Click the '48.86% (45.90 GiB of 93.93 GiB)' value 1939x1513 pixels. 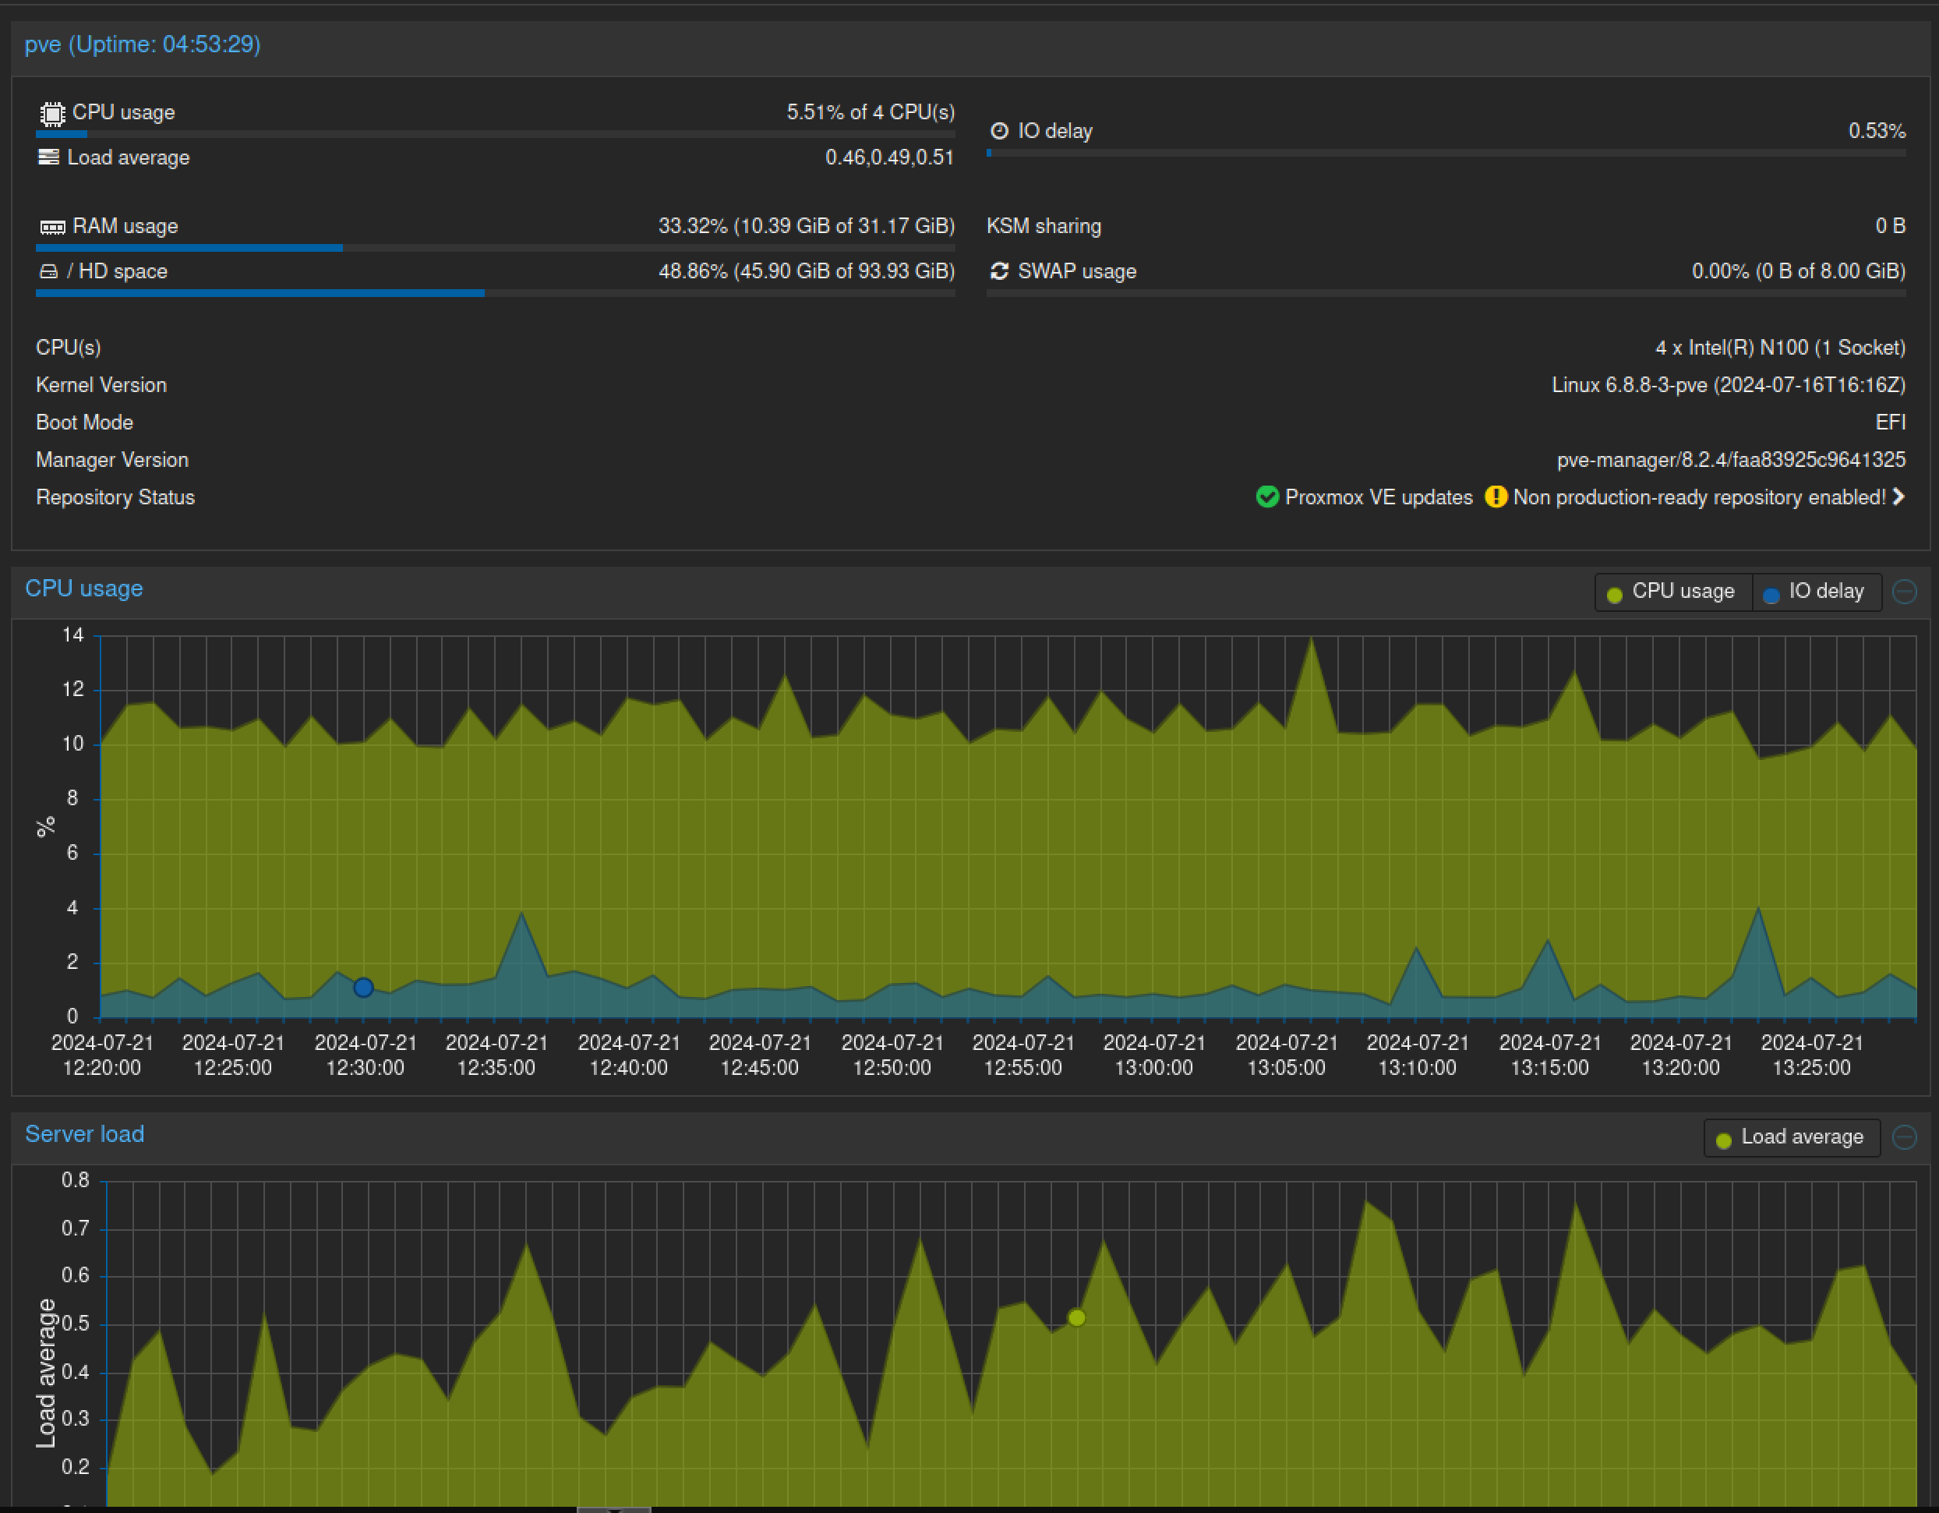(806, 270)
